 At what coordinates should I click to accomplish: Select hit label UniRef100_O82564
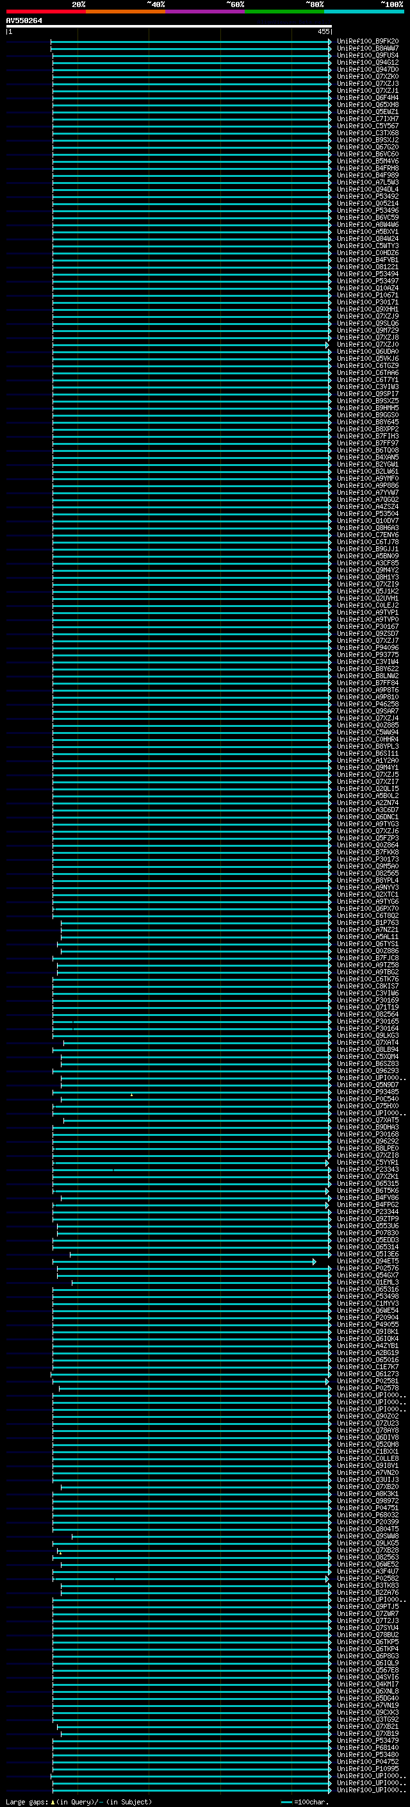368,1014
